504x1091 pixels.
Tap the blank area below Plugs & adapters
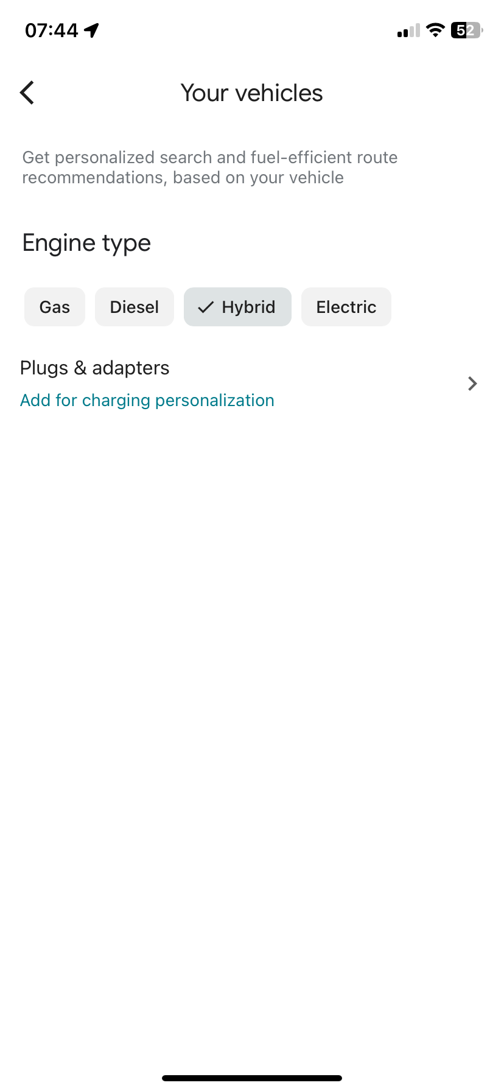click(x=252, y=670)
